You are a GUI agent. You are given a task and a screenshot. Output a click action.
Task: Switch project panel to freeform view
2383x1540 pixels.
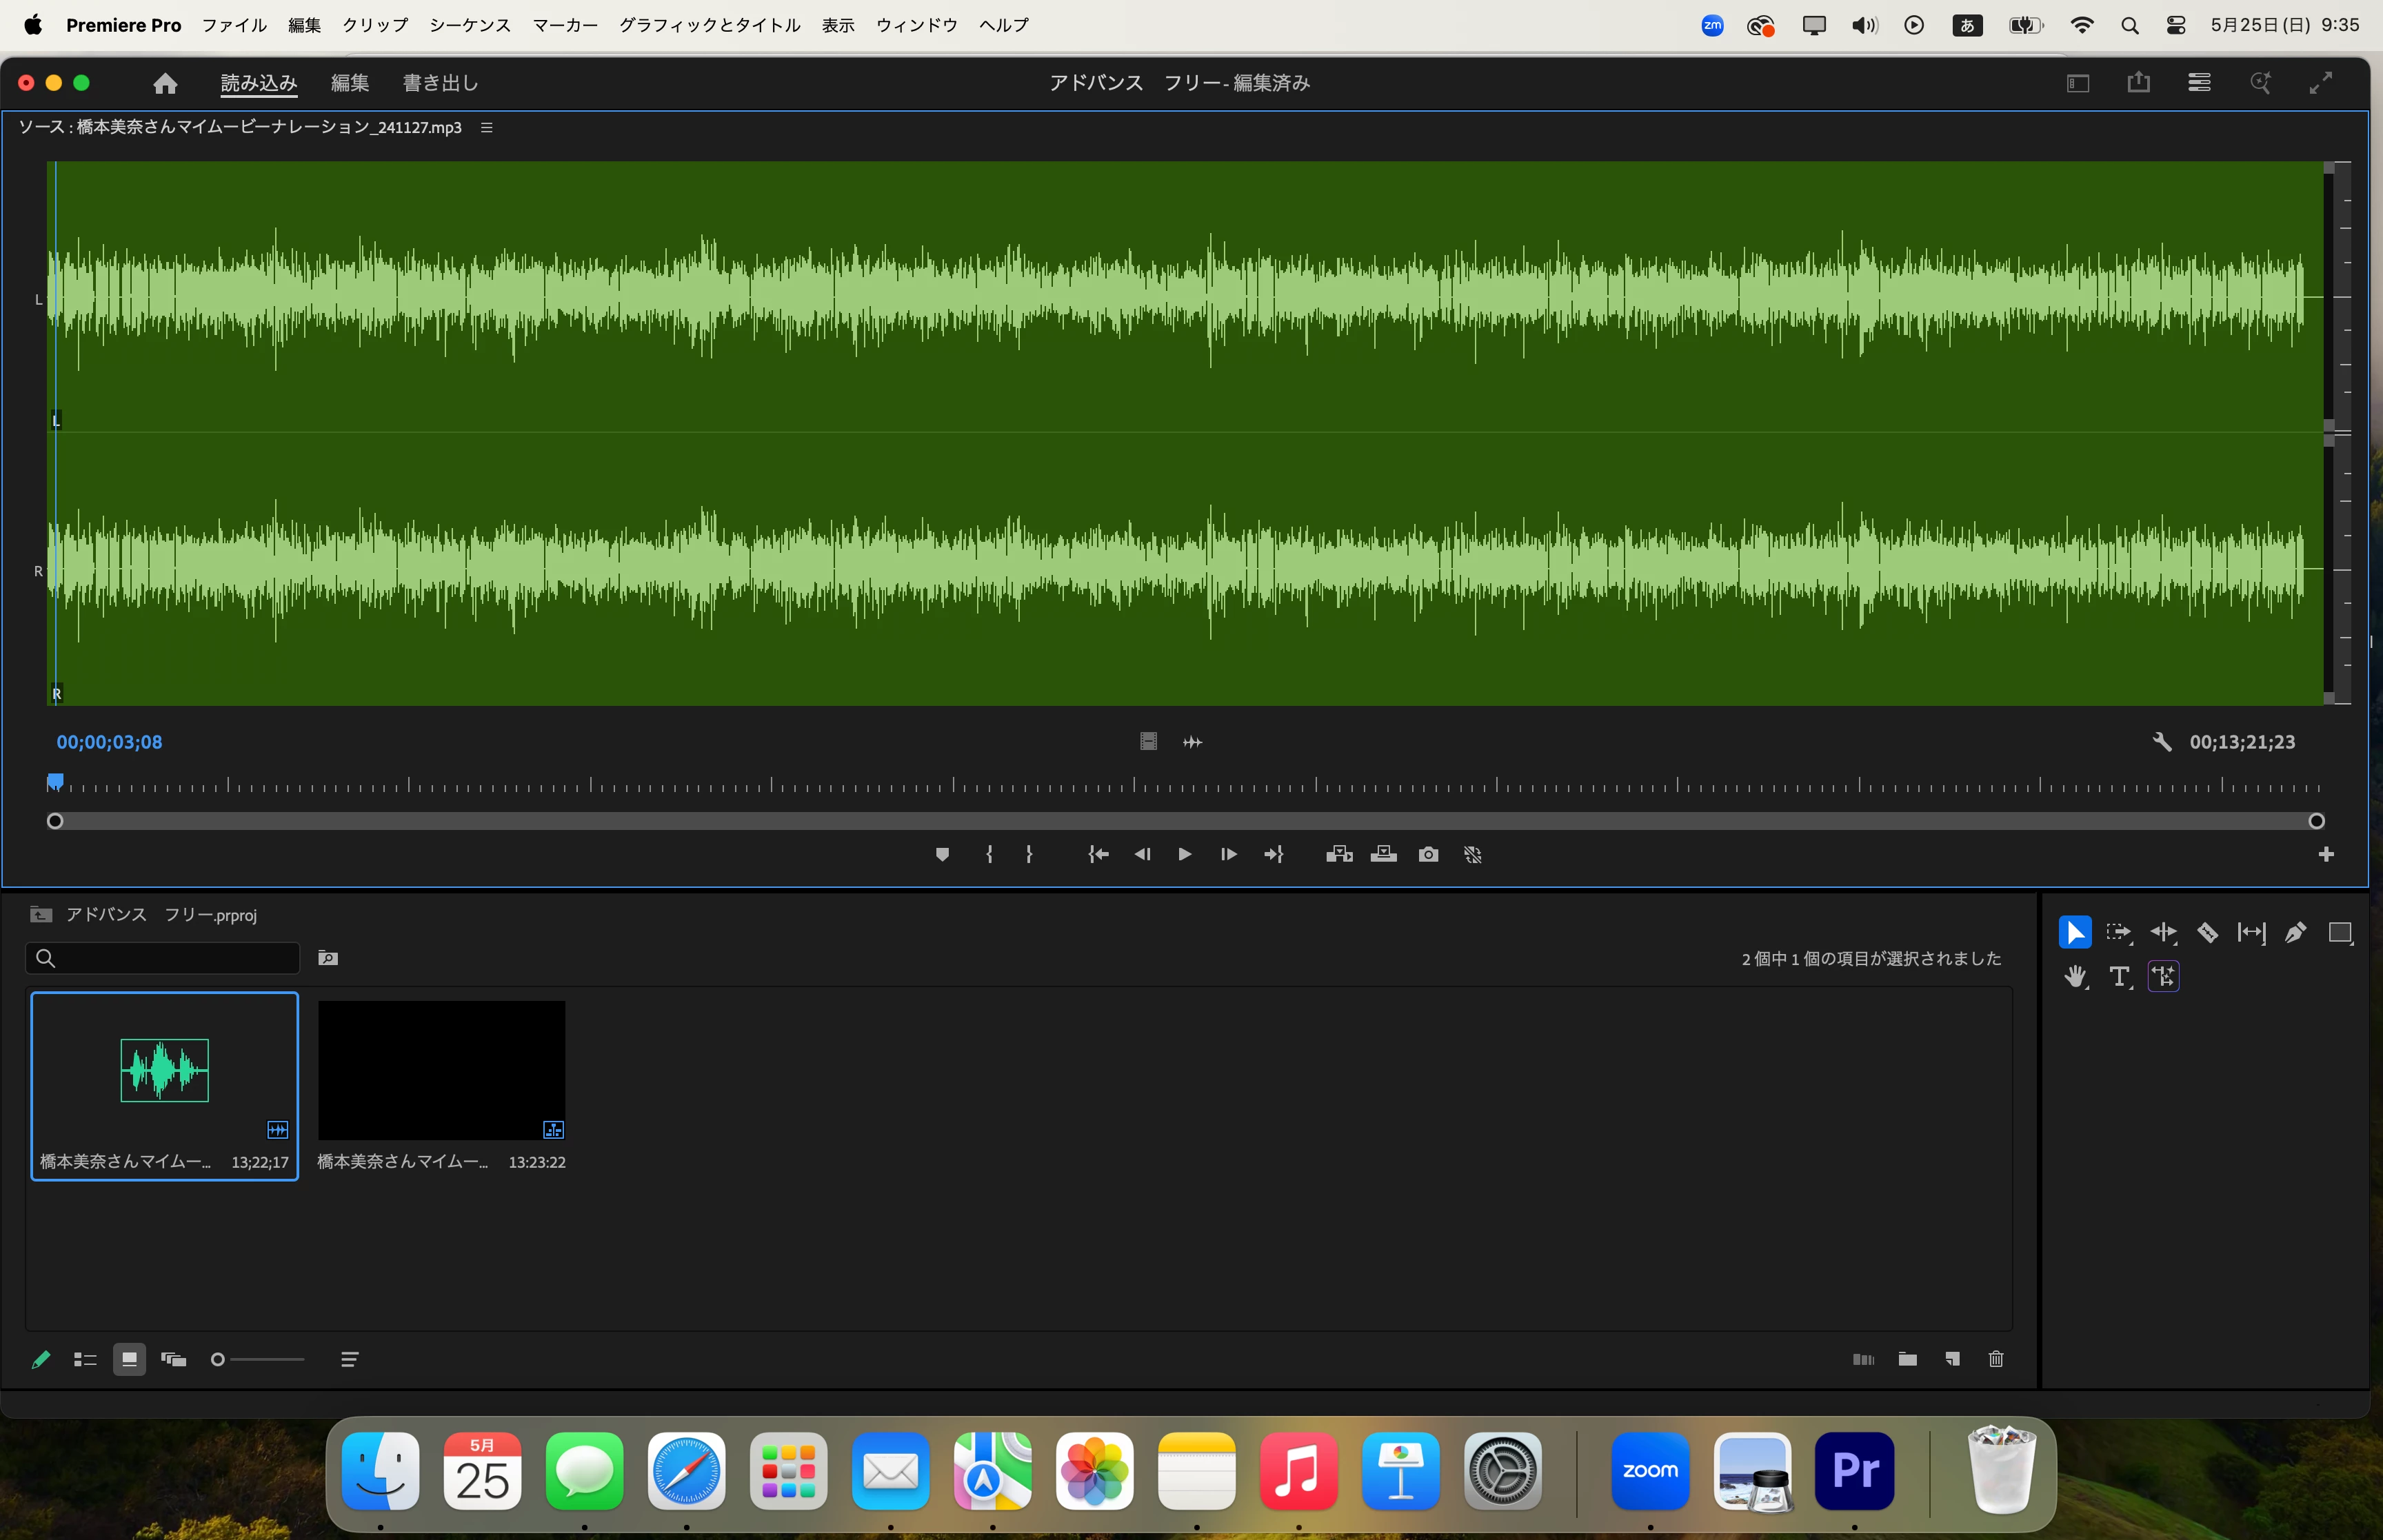click(174, 1359)
